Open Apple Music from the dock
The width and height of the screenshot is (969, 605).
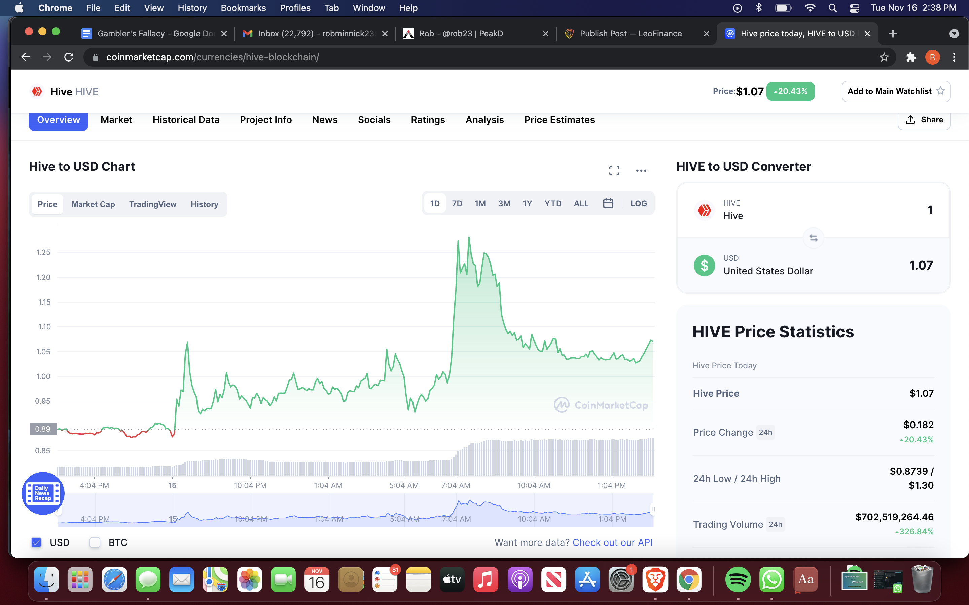(x=486, y=579)
